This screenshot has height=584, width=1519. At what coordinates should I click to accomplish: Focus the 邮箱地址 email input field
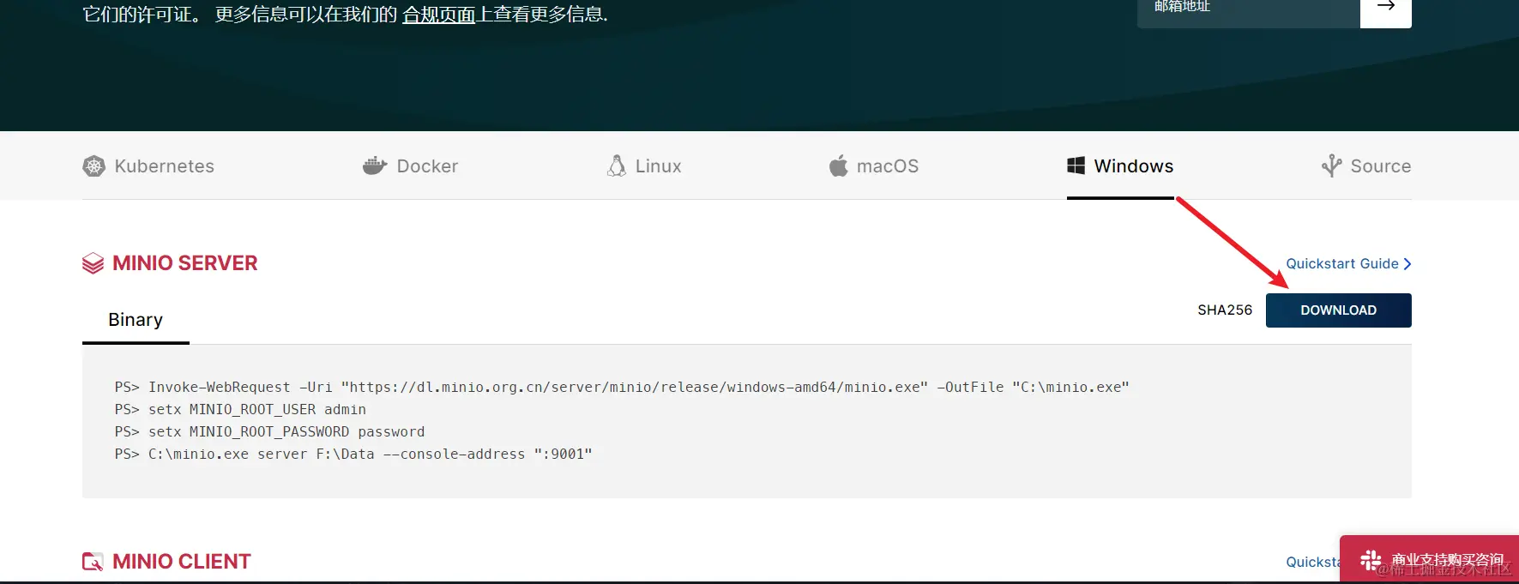(x=1249, y=9)
